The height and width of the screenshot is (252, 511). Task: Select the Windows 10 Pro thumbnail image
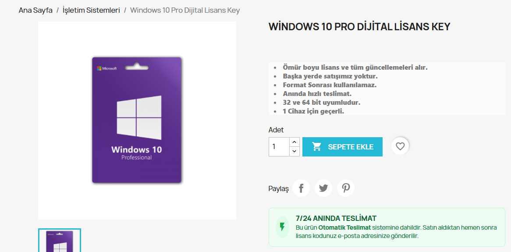click(x=60, y=241)
